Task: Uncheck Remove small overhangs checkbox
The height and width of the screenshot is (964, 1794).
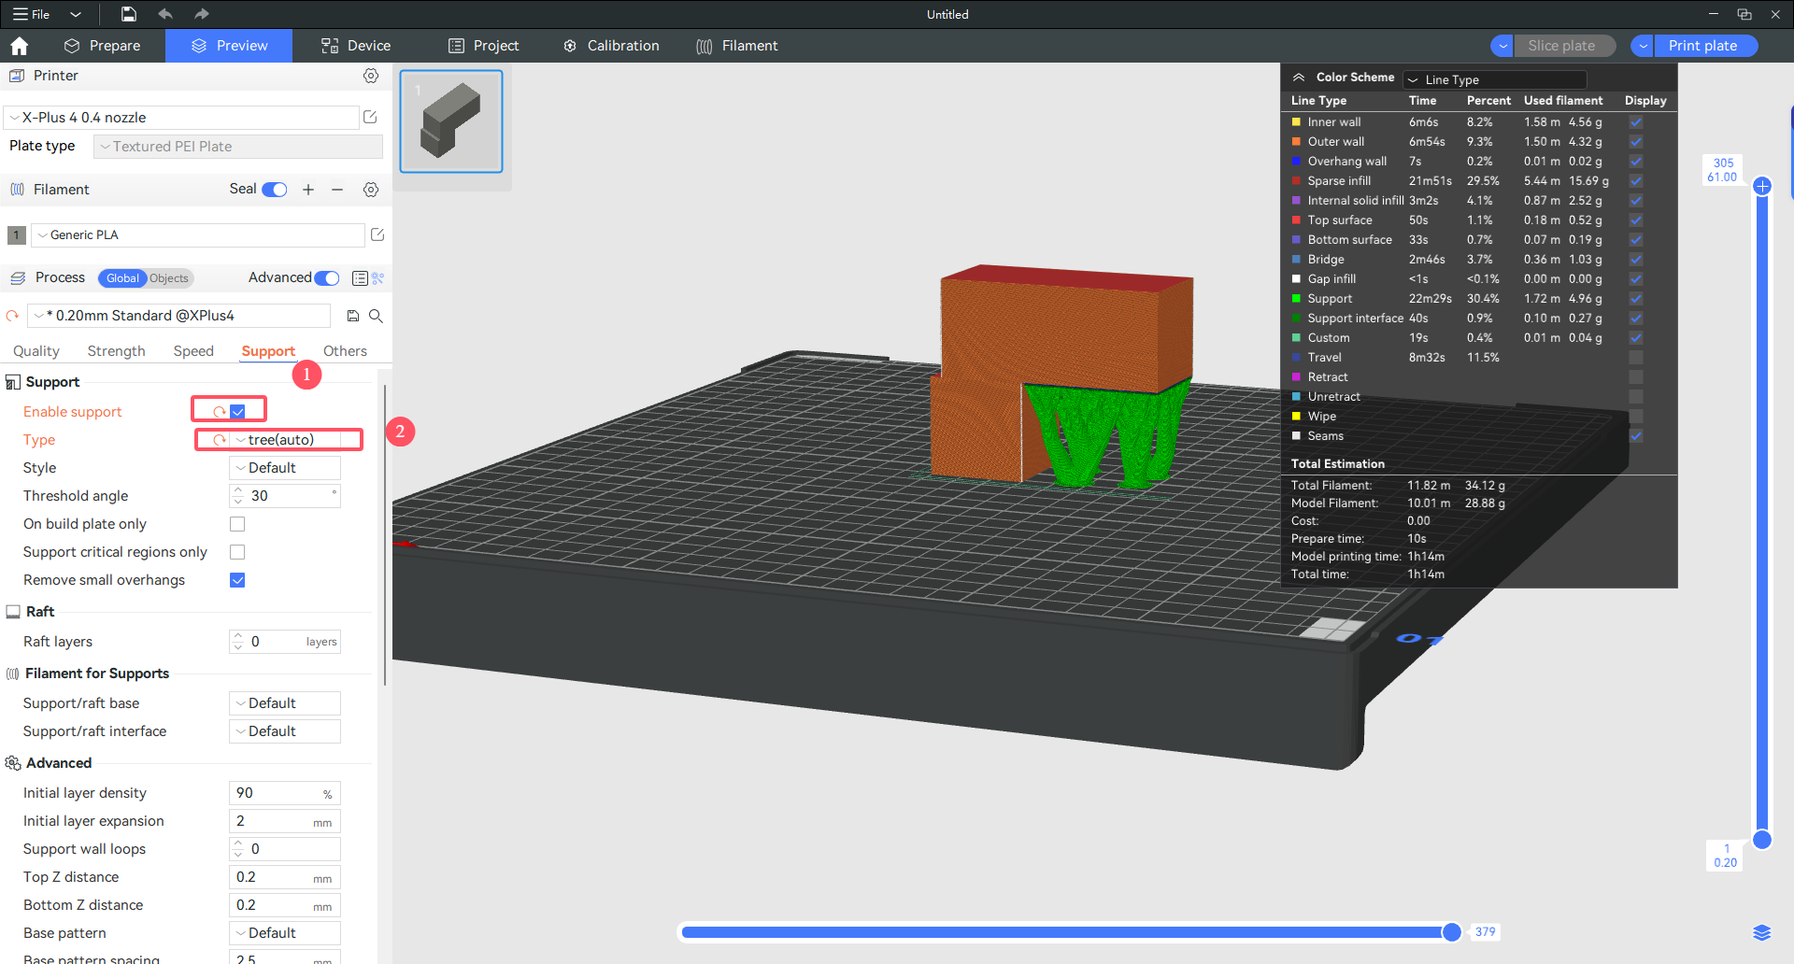Action: click(237, 580)
